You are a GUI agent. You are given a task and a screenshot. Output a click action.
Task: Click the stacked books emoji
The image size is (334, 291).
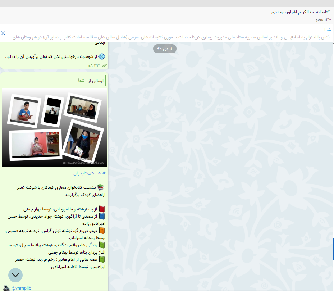(x=101, y=187)
